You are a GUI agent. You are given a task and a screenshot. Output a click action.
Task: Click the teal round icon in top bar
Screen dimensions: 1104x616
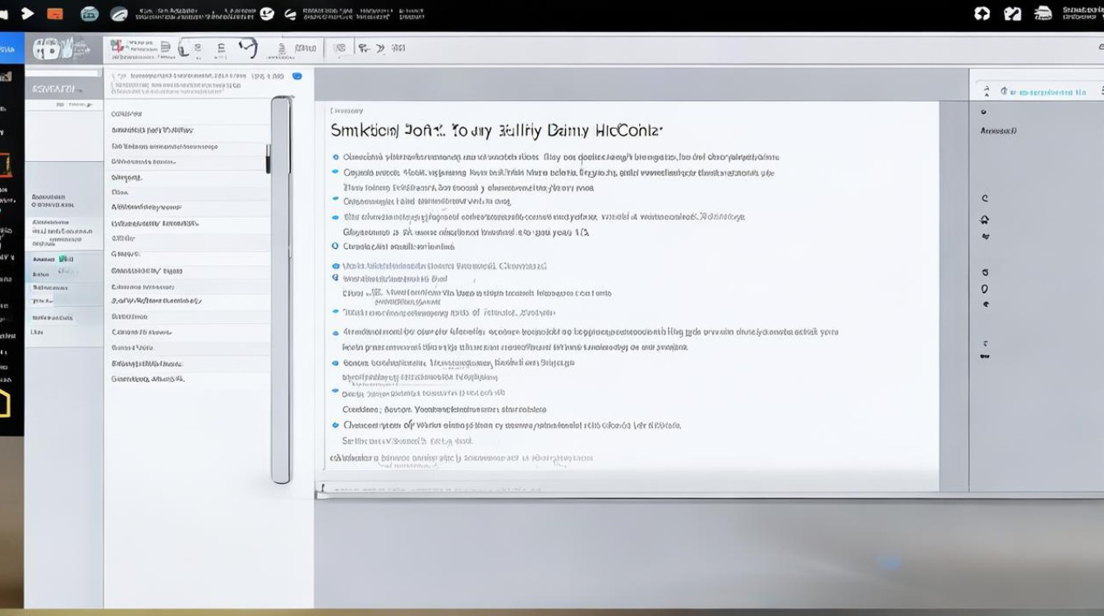90,14
